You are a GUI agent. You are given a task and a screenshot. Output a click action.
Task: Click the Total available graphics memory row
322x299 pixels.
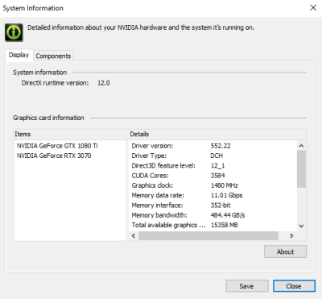coord(213,225)
